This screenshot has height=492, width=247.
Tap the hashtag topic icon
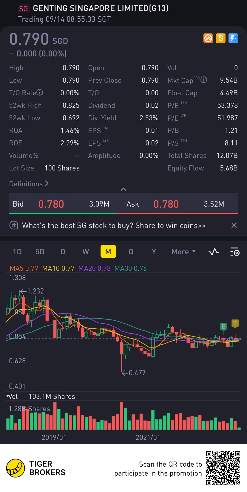[14, 225]
